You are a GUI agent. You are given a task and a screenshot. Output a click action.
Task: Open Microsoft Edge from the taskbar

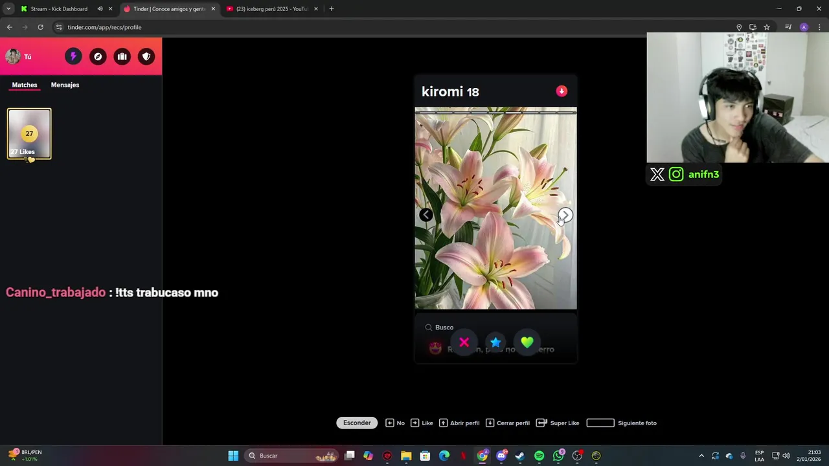click(x=444, y=456)
